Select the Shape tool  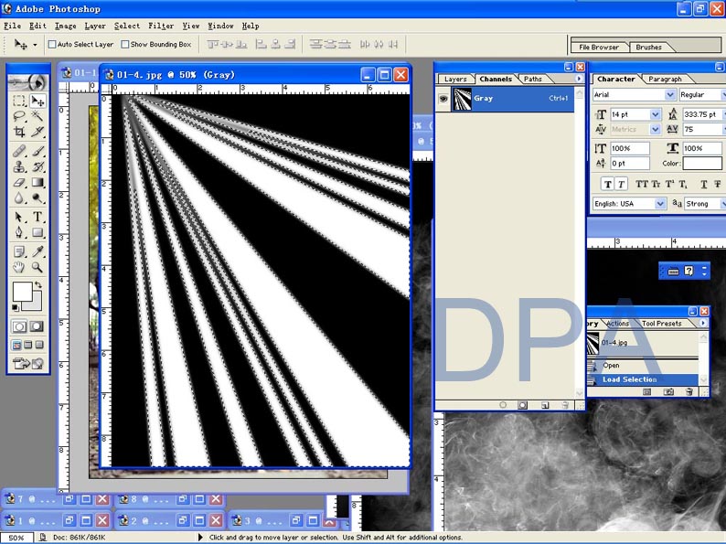click(x=37, y=232)
